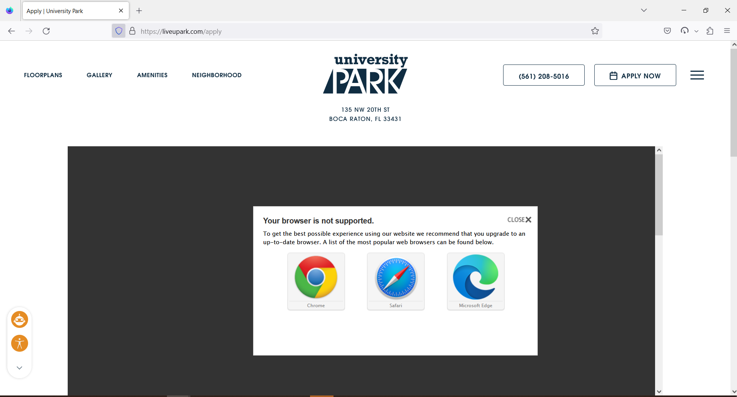Close the unsupported browser dialog
Image resolution: width=737 pixels, height=397 pixels.
click(x=519, y=219)
